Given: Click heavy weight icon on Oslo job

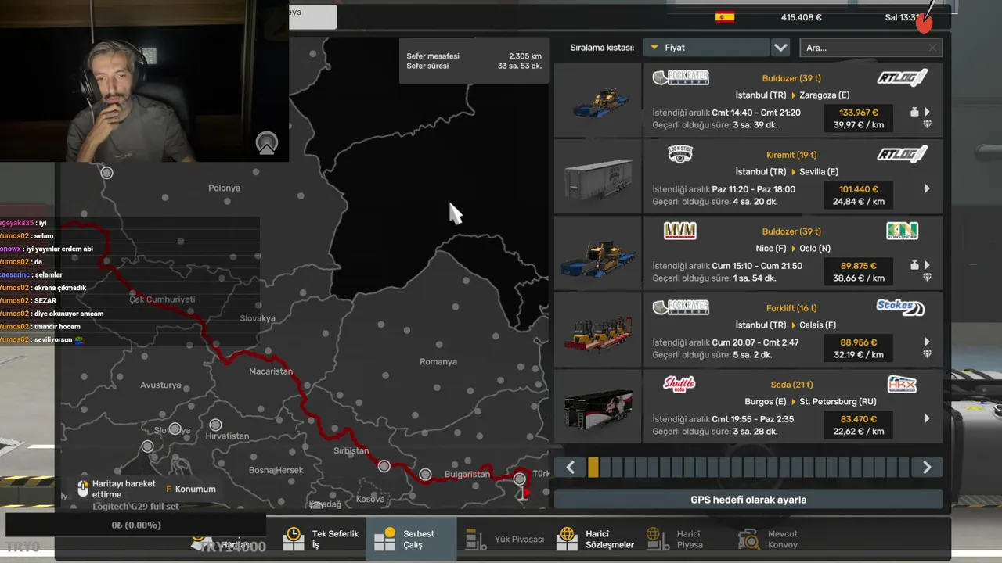Looking at the screenshot, I should tap(914, 265).
